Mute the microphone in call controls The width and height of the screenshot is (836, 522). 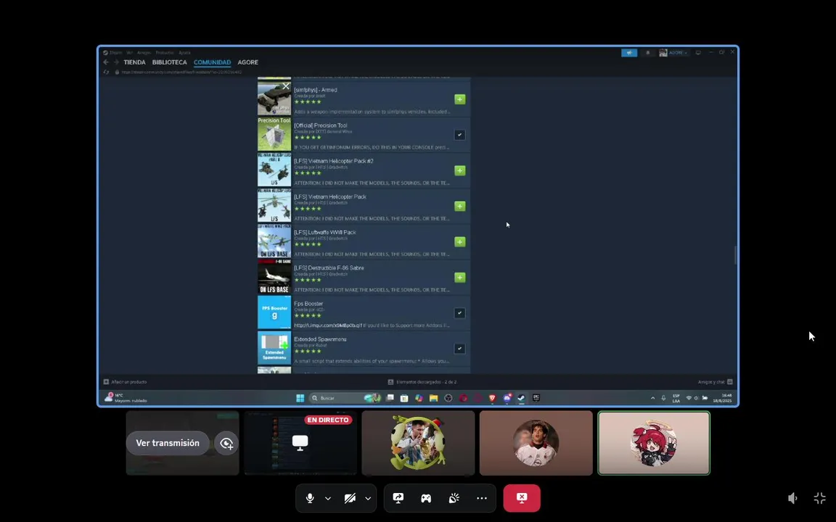[310, 498]
